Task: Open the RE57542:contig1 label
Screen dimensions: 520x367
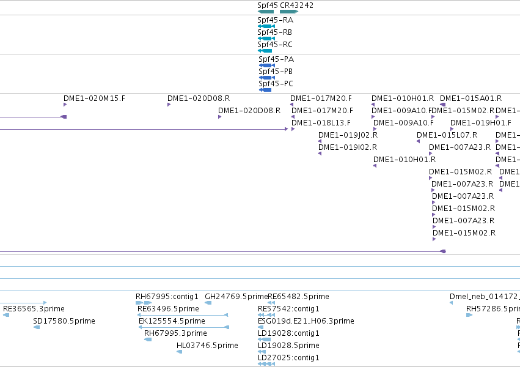Action: pyautogui.click(x=288, y=309)
